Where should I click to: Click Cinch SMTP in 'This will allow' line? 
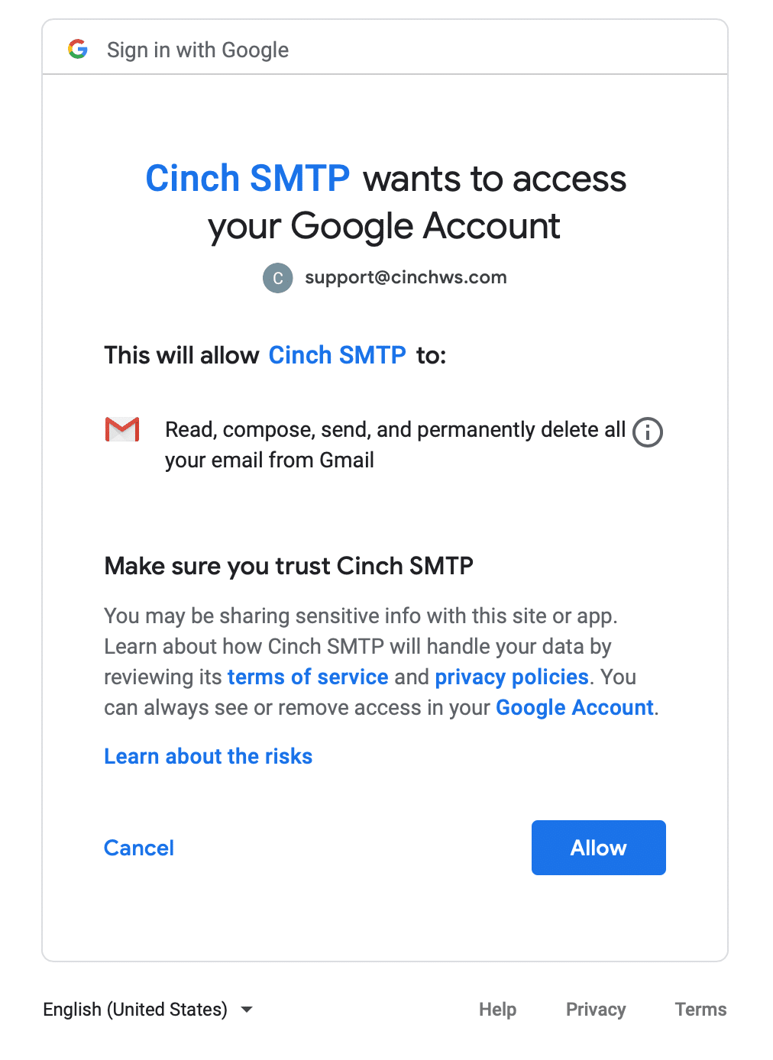coord(338,355)
